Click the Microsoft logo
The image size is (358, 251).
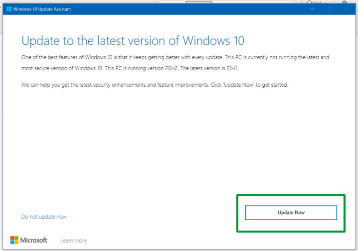29,240
